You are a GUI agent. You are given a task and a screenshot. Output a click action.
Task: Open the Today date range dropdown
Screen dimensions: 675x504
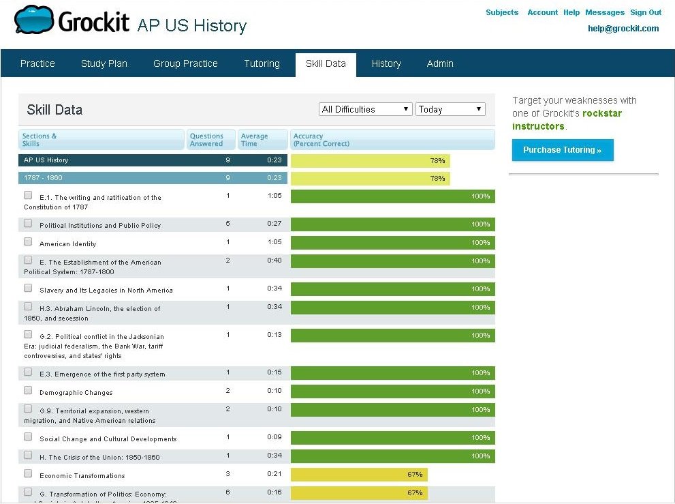tap(450, 109)
